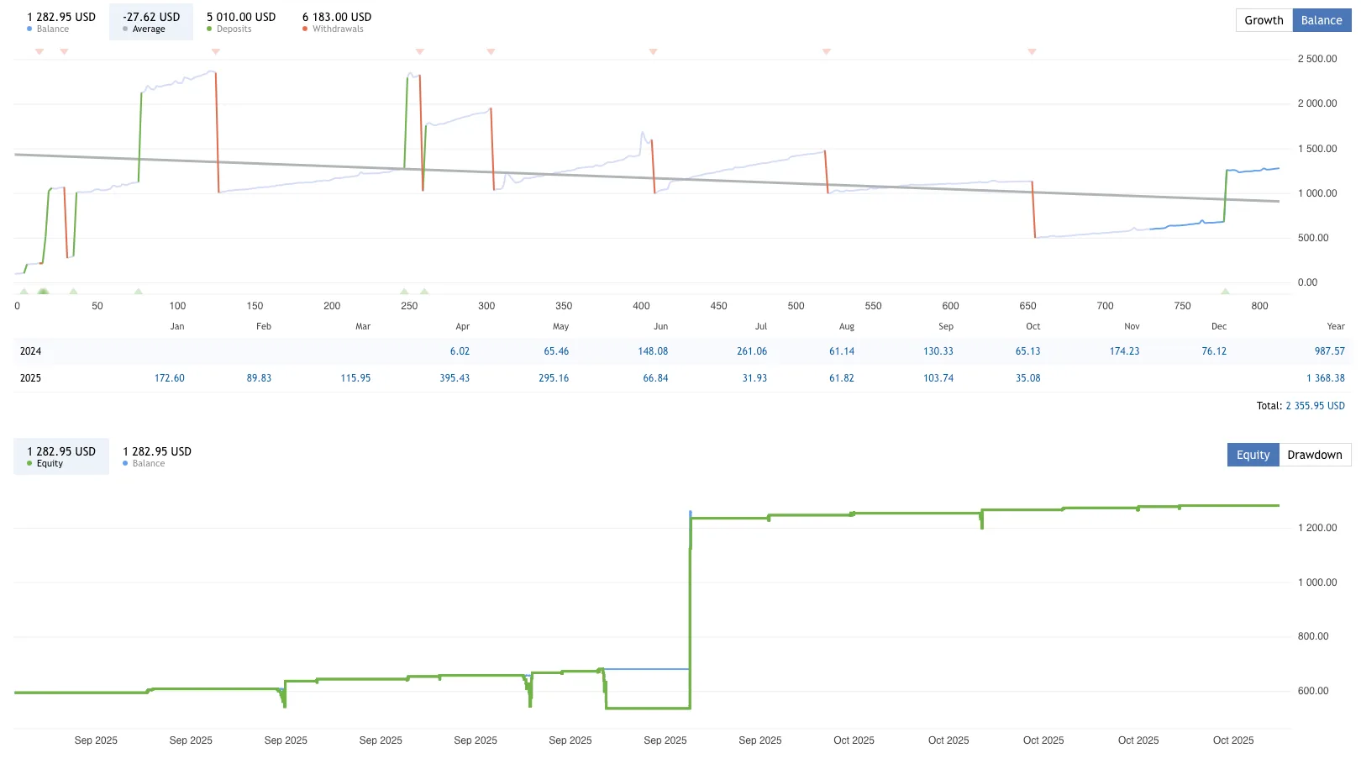The image size is (1361, 764).
Task: Open the Drawdown view
Action: tap(1315, 454)
